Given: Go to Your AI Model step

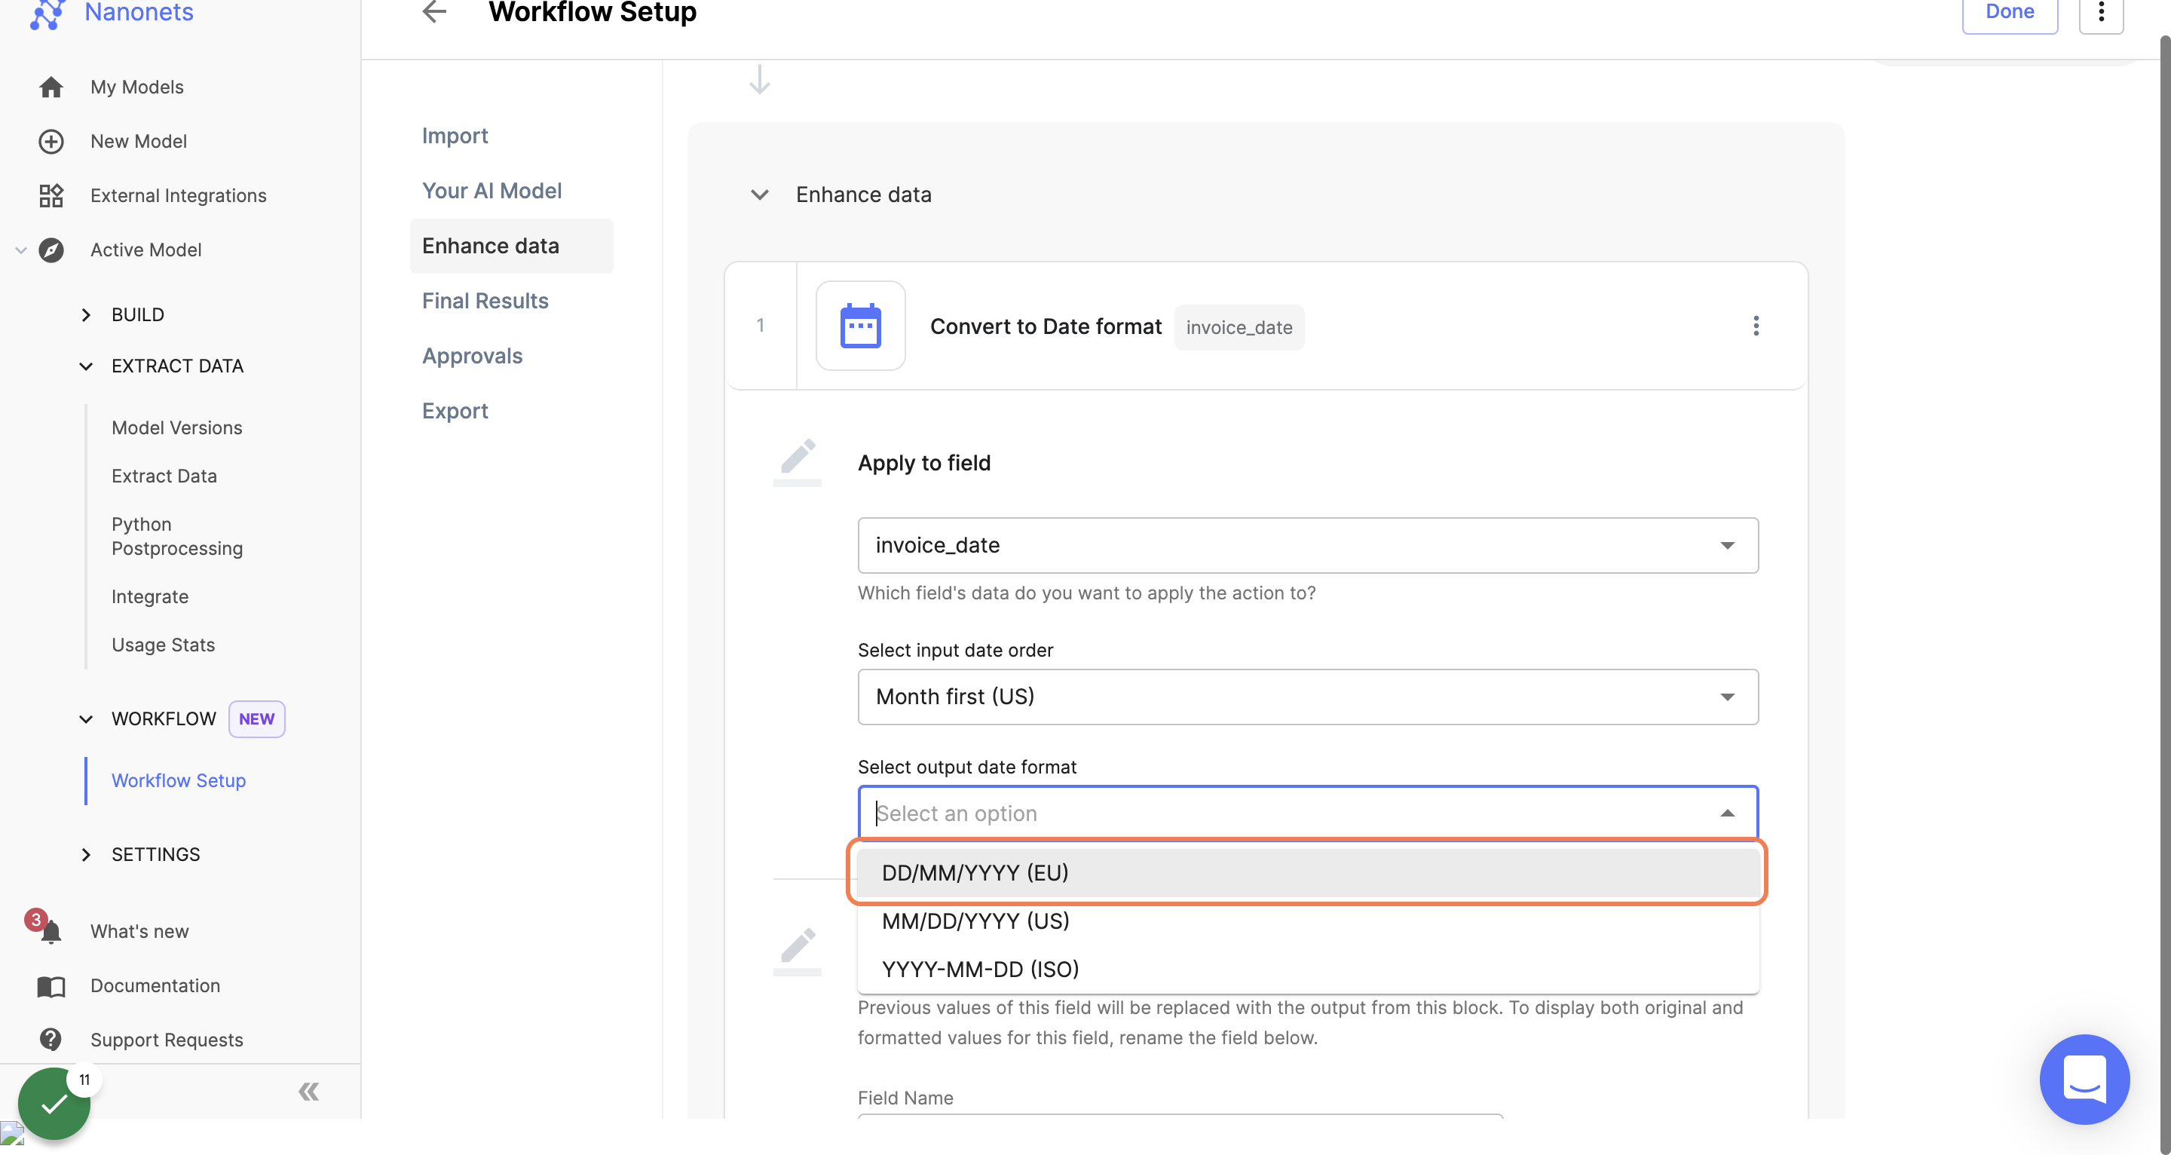Looking at the screenshot, I should click(492, 191).
